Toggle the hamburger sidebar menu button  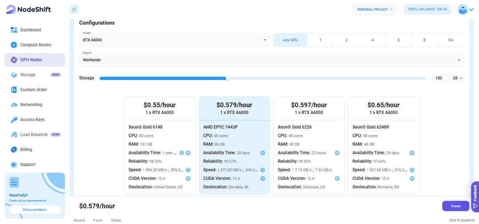click(x=74, y=9)
